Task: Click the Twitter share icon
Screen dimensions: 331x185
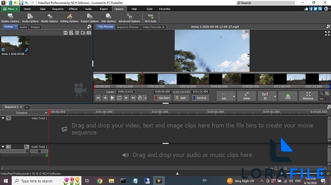Action: (x=315, y=9)
